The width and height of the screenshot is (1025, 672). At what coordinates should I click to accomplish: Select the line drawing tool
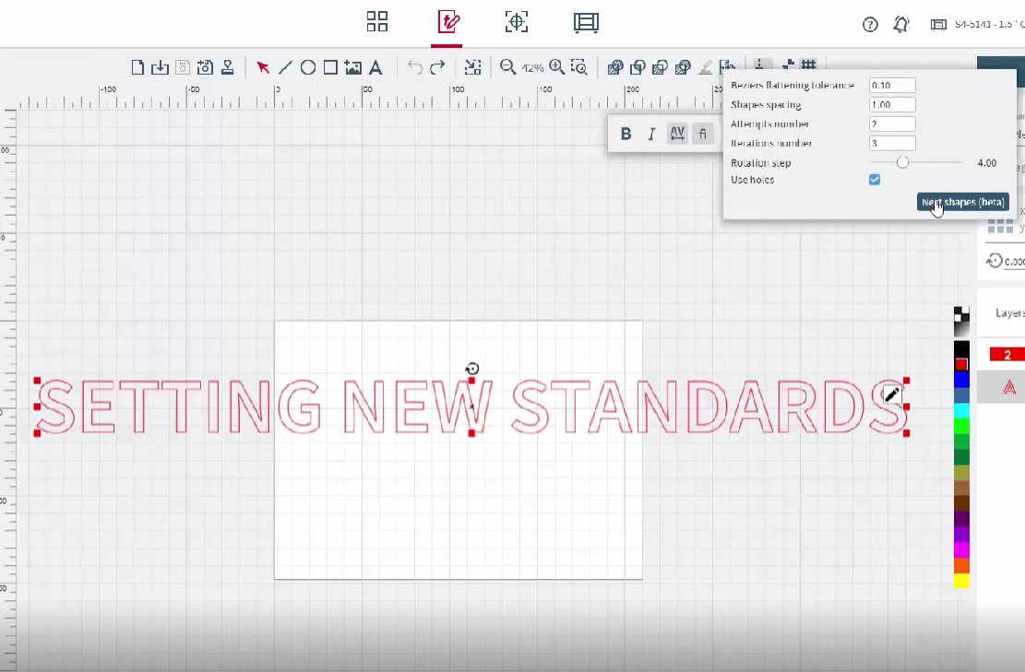[285, 67]
